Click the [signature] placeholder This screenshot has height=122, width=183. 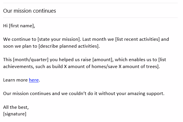tap(15, 114)
